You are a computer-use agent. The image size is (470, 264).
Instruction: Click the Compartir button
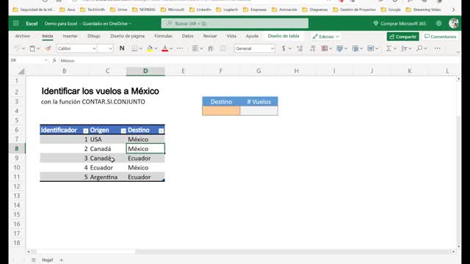click(403, 37)
